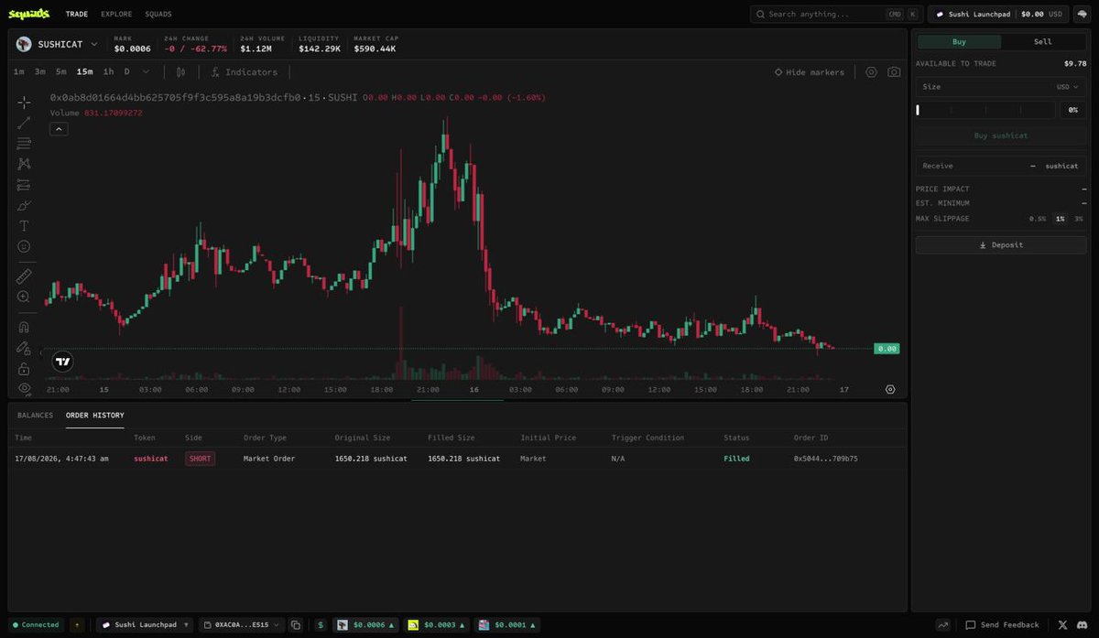Open the SUSHICAT token selector dropdown
This screenshot has height=638, width=1099.
58,44
